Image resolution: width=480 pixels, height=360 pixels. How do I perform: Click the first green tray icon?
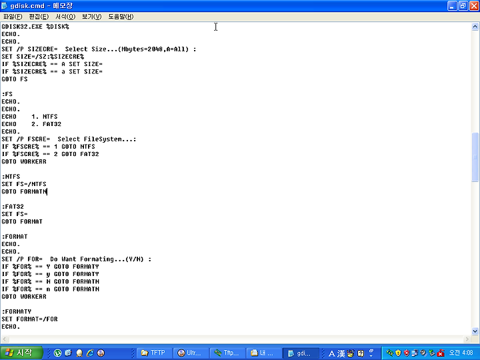[390, 353]
